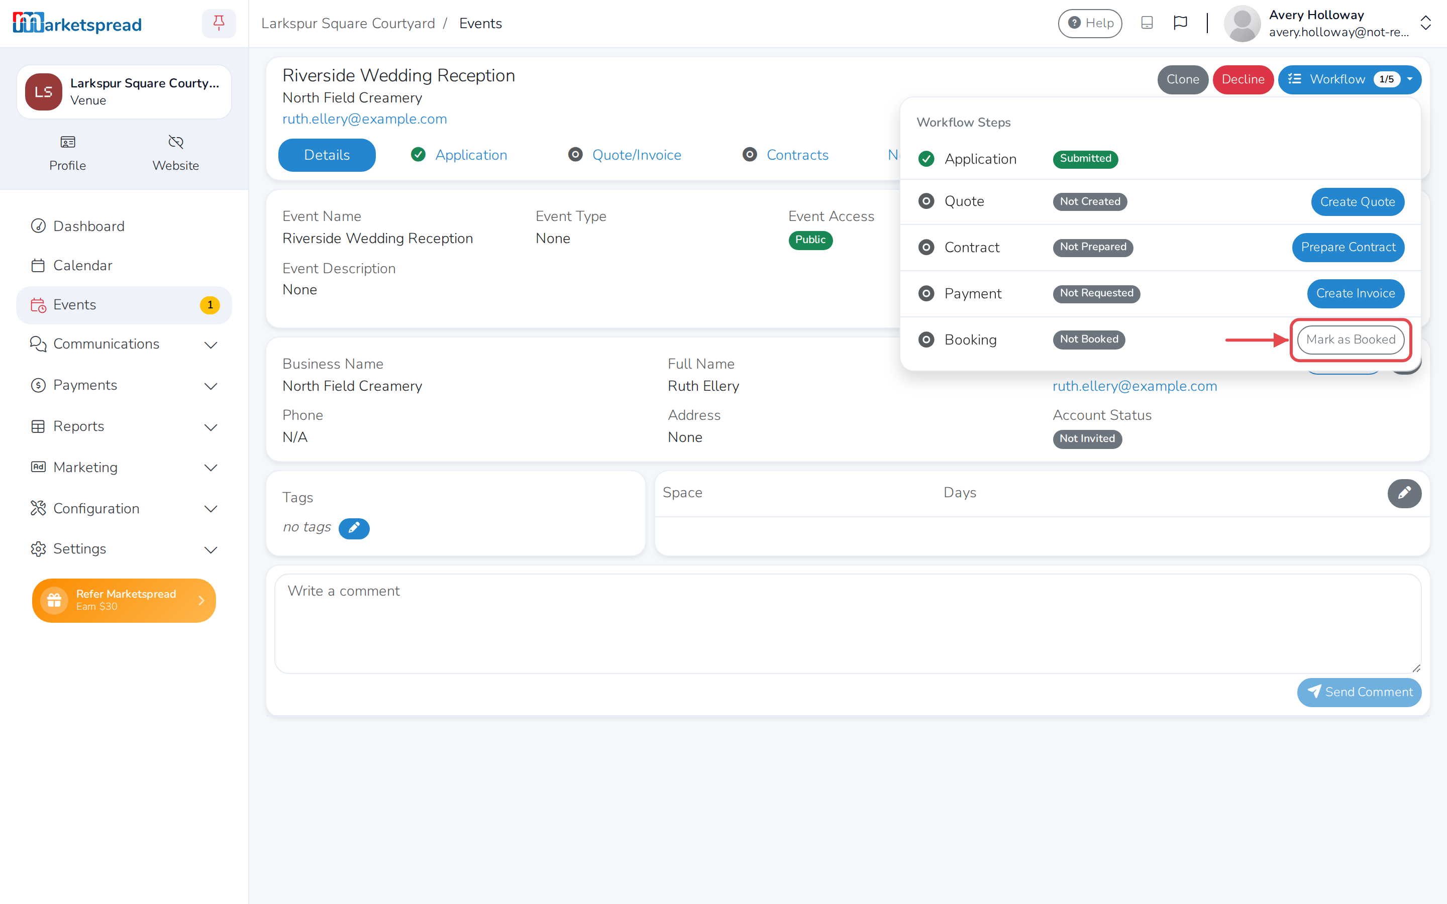Focus the Write a comment field
The height and width of the screenshot is (904, 1447).
coord(847,624)
